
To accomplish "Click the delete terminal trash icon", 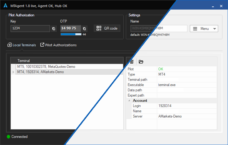I will click(132, 62).
